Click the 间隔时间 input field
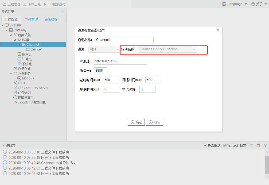This screenshot has height=185, width=269. 153,80
